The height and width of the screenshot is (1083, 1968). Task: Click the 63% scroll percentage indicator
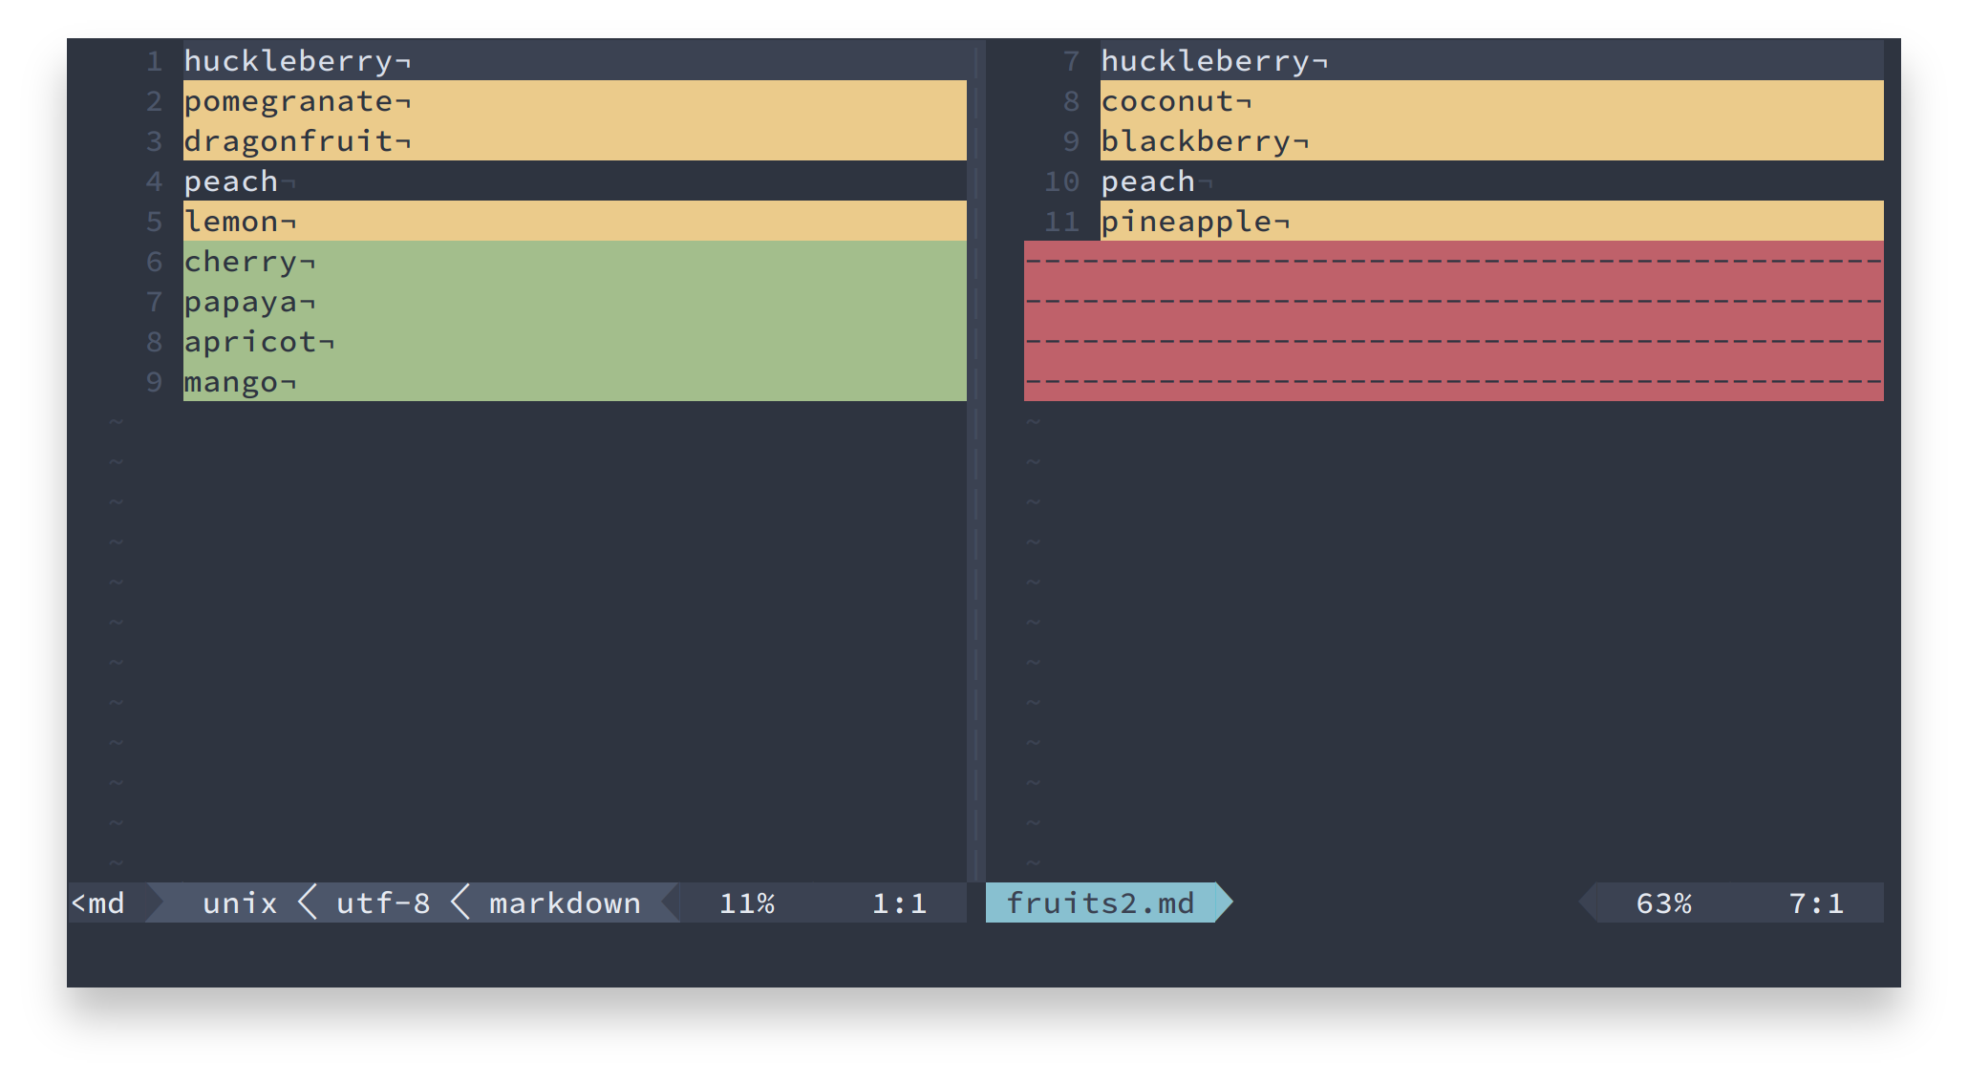(1664, 902)
